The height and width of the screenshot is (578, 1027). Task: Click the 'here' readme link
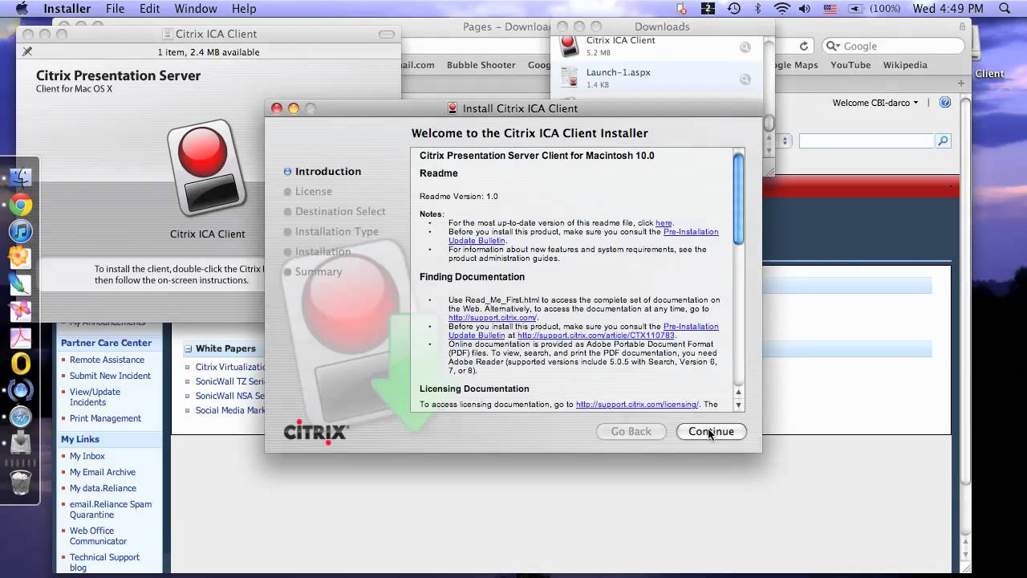pyautogui.click(x=664, y=223)
